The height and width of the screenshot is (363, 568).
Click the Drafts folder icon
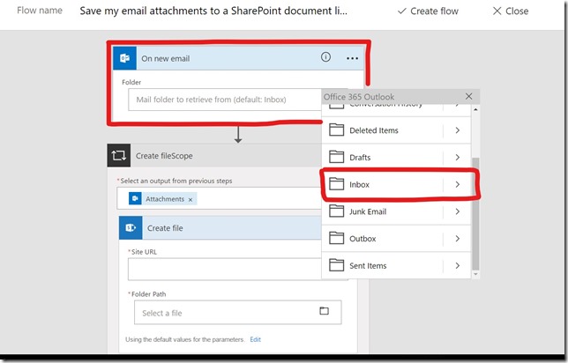(x=337, y=157)
